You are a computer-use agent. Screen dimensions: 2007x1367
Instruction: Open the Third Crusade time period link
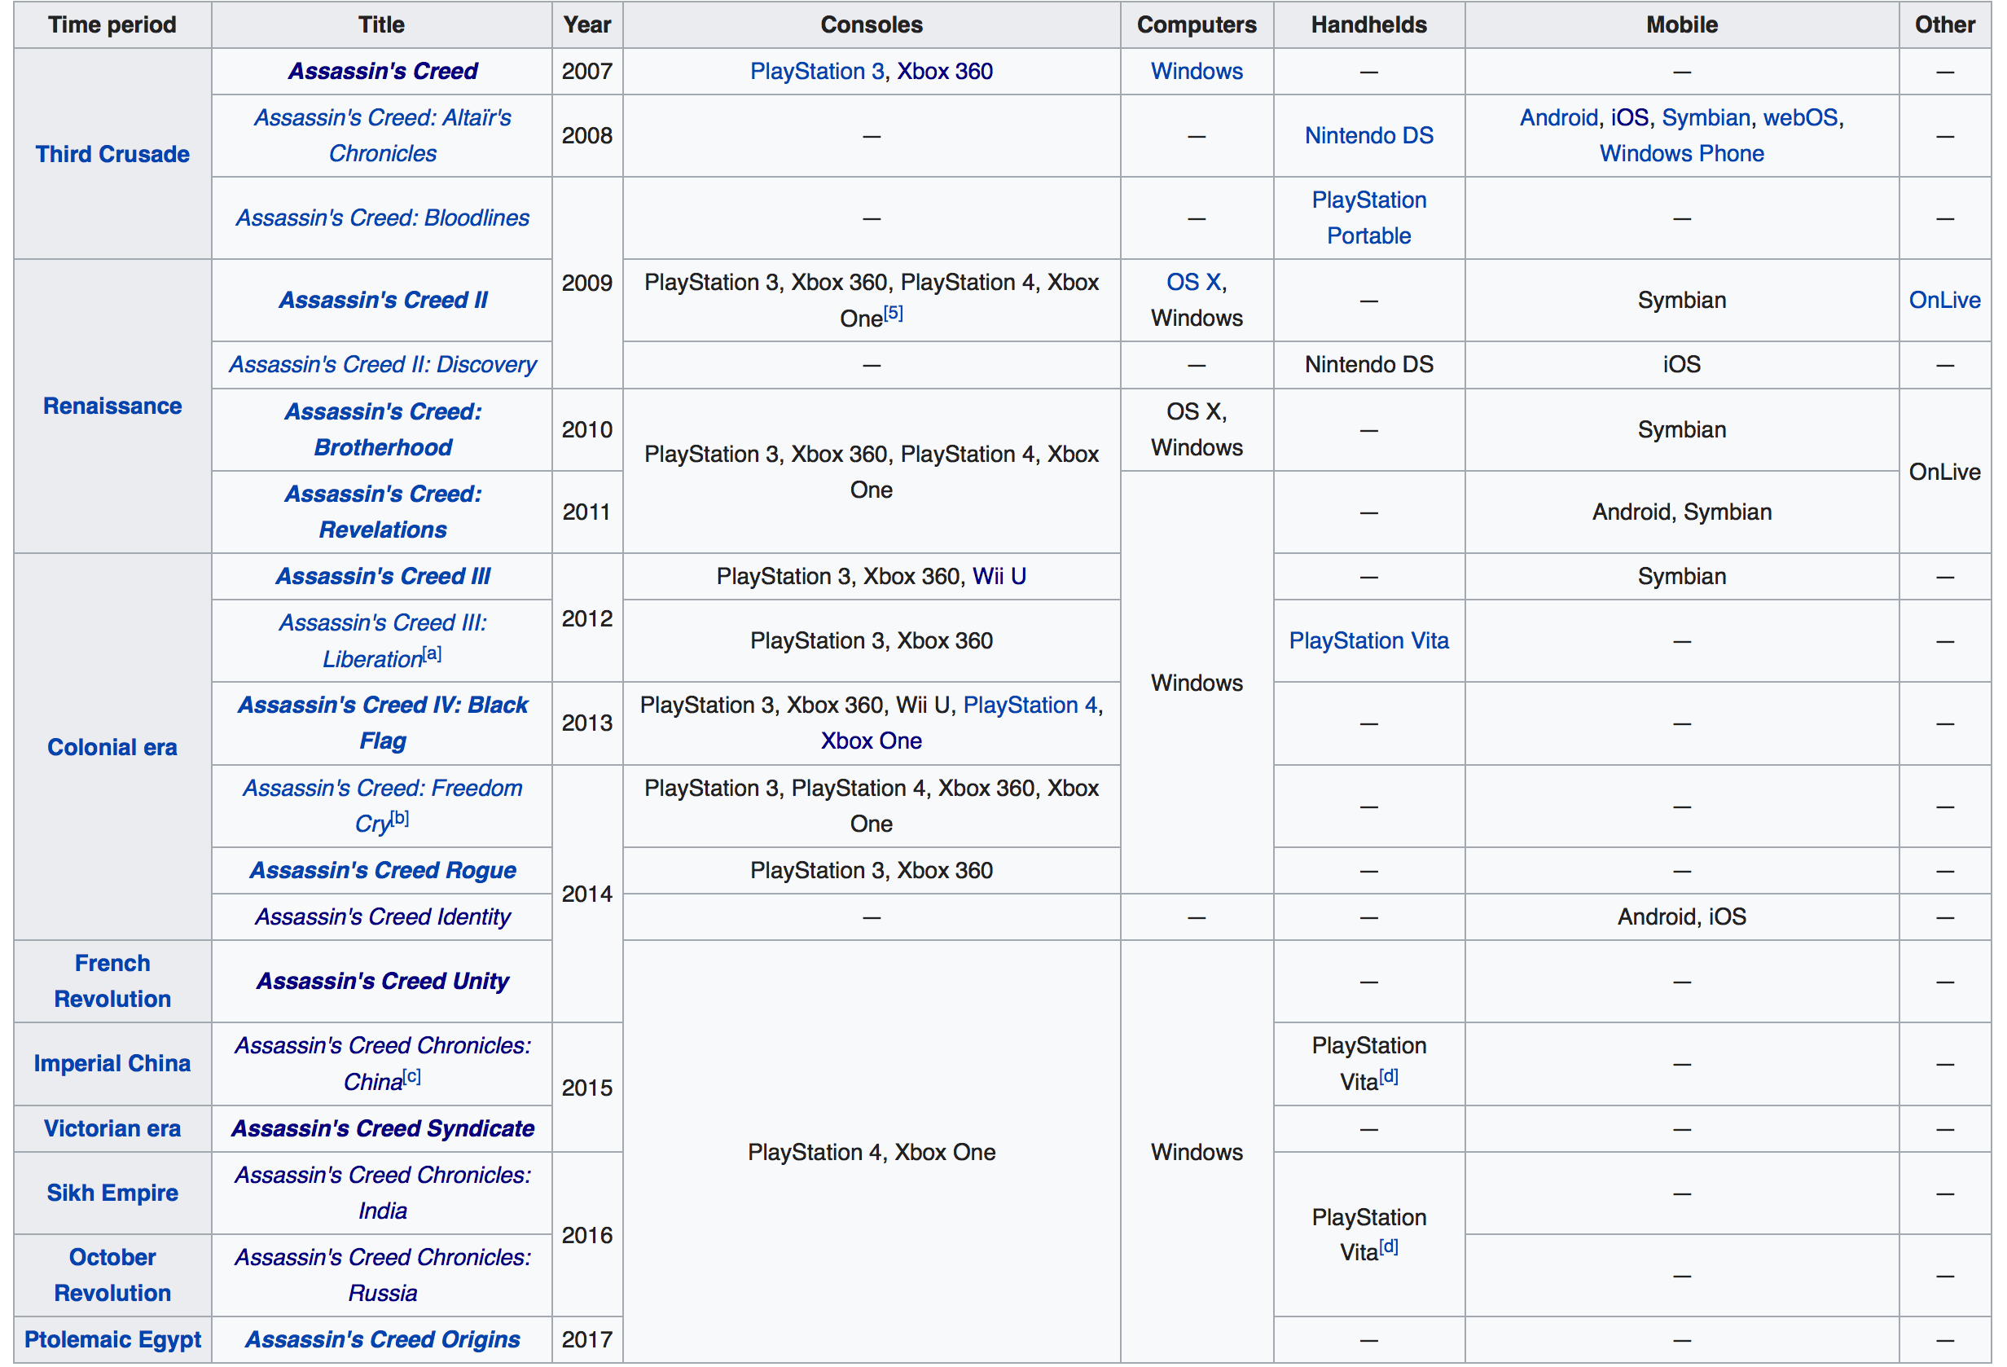(x=112, y=154)
